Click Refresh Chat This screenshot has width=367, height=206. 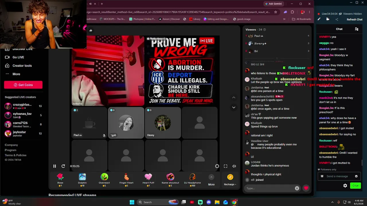click(355, 19)
